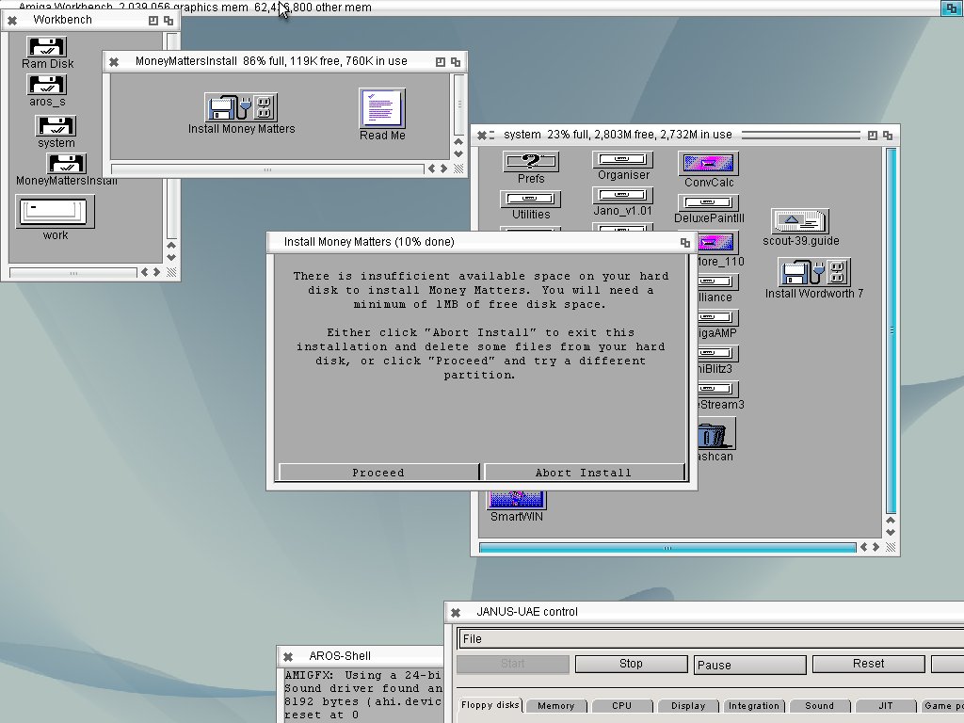964x723 pixels.
Task: Click the MoneyMattersInstall window scroll-up arrow
Action: pyautogui.click(x=458, y=142)
